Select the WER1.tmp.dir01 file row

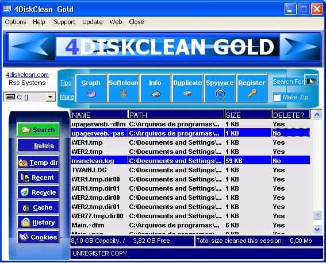(190, 188)
